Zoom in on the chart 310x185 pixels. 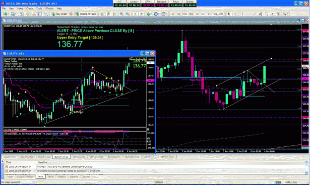point(122,14)
